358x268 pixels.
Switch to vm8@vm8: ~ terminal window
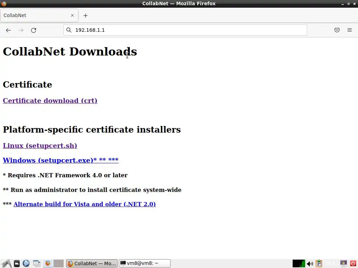point(145,263)
